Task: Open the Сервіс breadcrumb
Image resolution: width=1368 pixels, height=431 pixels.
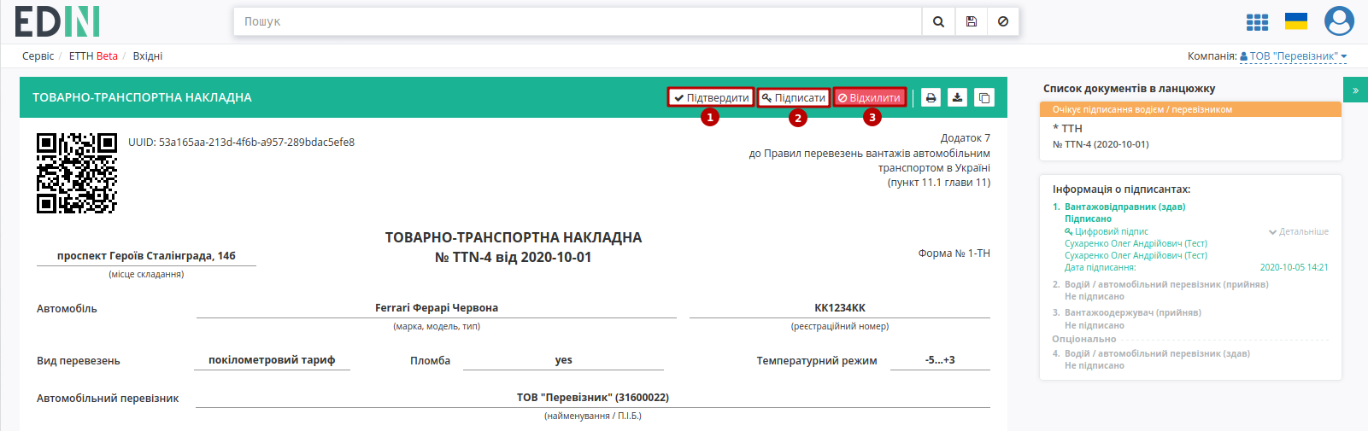Action: click(38, 56)
